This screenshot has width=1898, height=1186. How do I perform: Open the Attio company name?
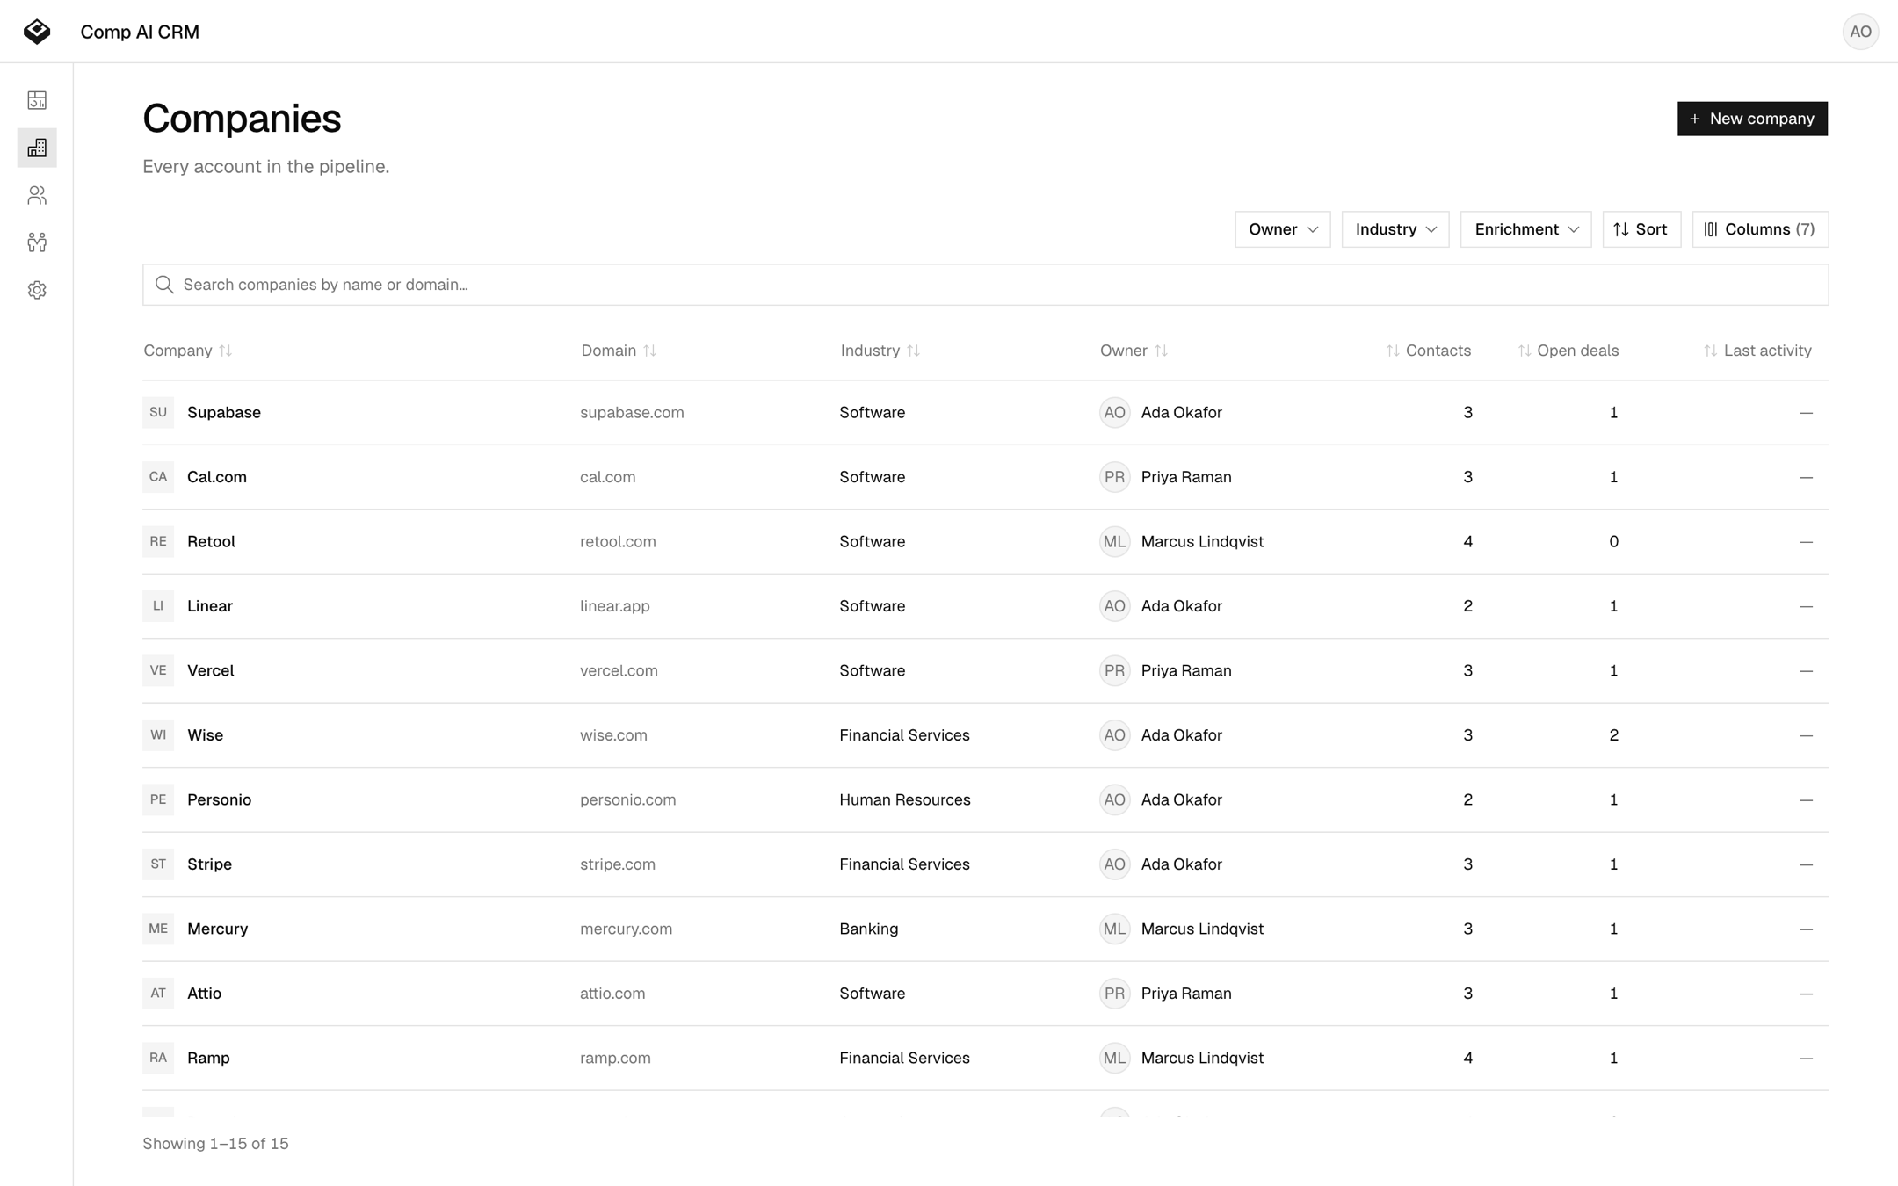tap(204, 994)
